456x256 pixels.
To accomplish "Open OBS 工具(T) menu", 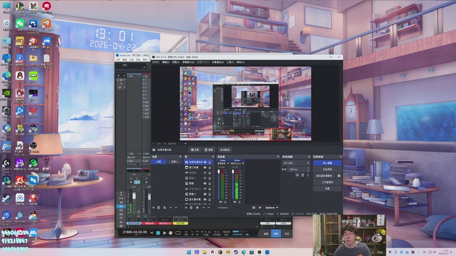I will click(230, 62).
